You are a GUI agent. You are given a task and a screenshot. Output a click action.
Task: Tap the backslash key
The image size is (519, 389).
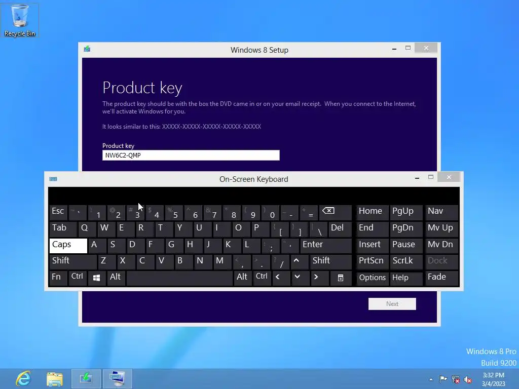318,228
